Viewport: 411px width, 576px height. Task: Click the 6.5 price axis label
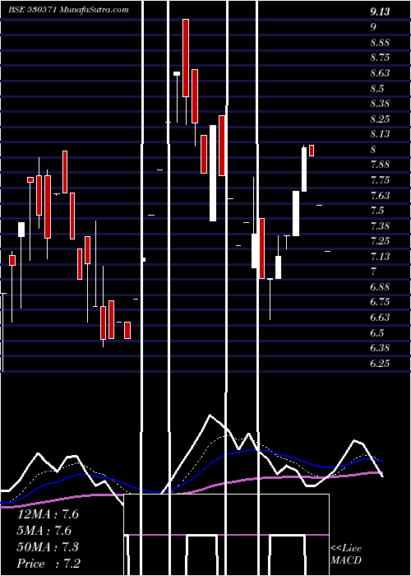(377, 332)
